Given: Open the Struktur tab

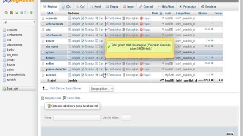Looking at the screenshot, I should coord(50,7).
